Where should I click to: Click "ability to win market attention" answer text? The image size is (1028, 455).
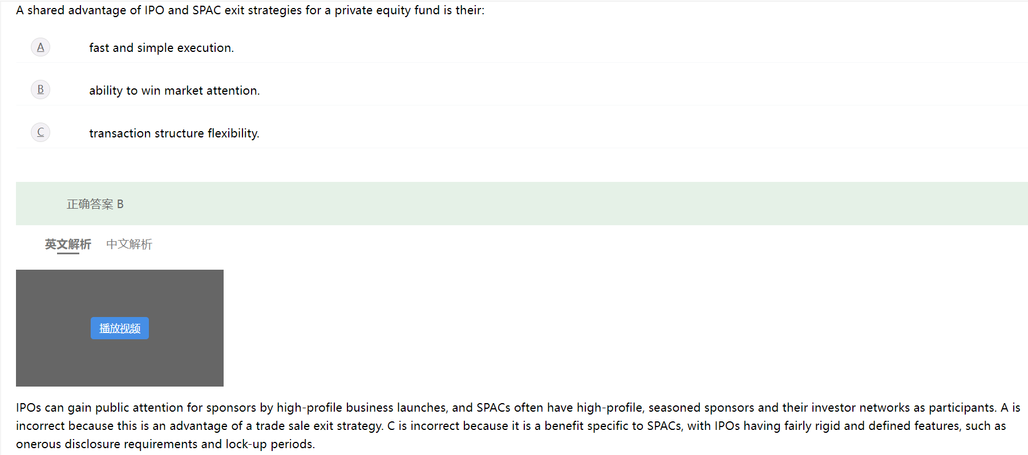pos(174,91)
